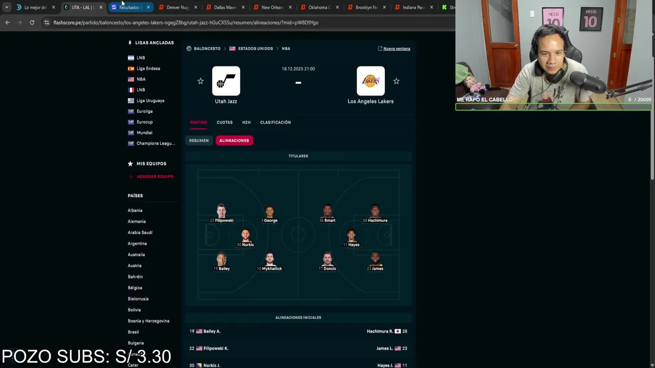Click George player photo on court
This screenshot has width=655, height=368.
coord(270,211)
